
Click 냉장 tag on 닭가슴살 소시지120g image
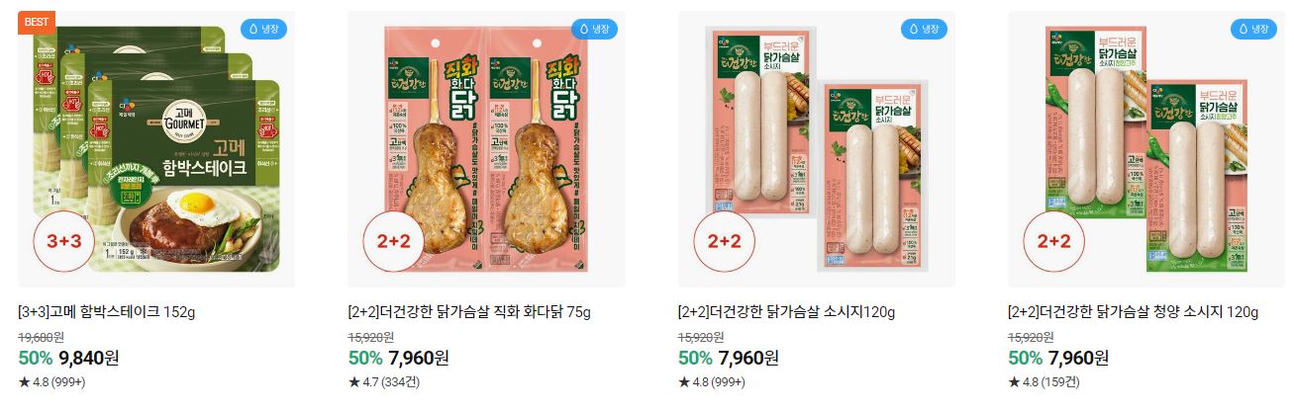tap(924, 30)
